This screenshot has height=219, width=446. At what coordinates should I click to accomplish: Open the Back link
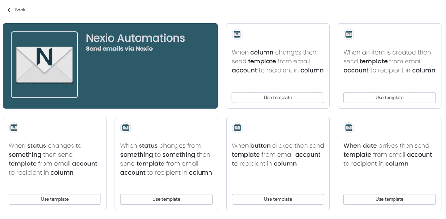tap(20, 10)
